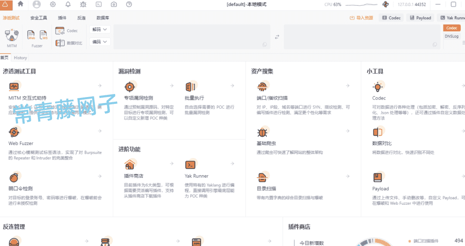Screen dimensions: 465x246
Task: Click the codec output text area
Action: pyautogui.click(x=362, y=36)
